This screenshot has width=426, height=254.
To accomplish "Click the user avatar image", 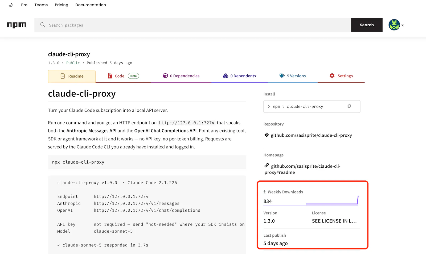I will [394, 25].
